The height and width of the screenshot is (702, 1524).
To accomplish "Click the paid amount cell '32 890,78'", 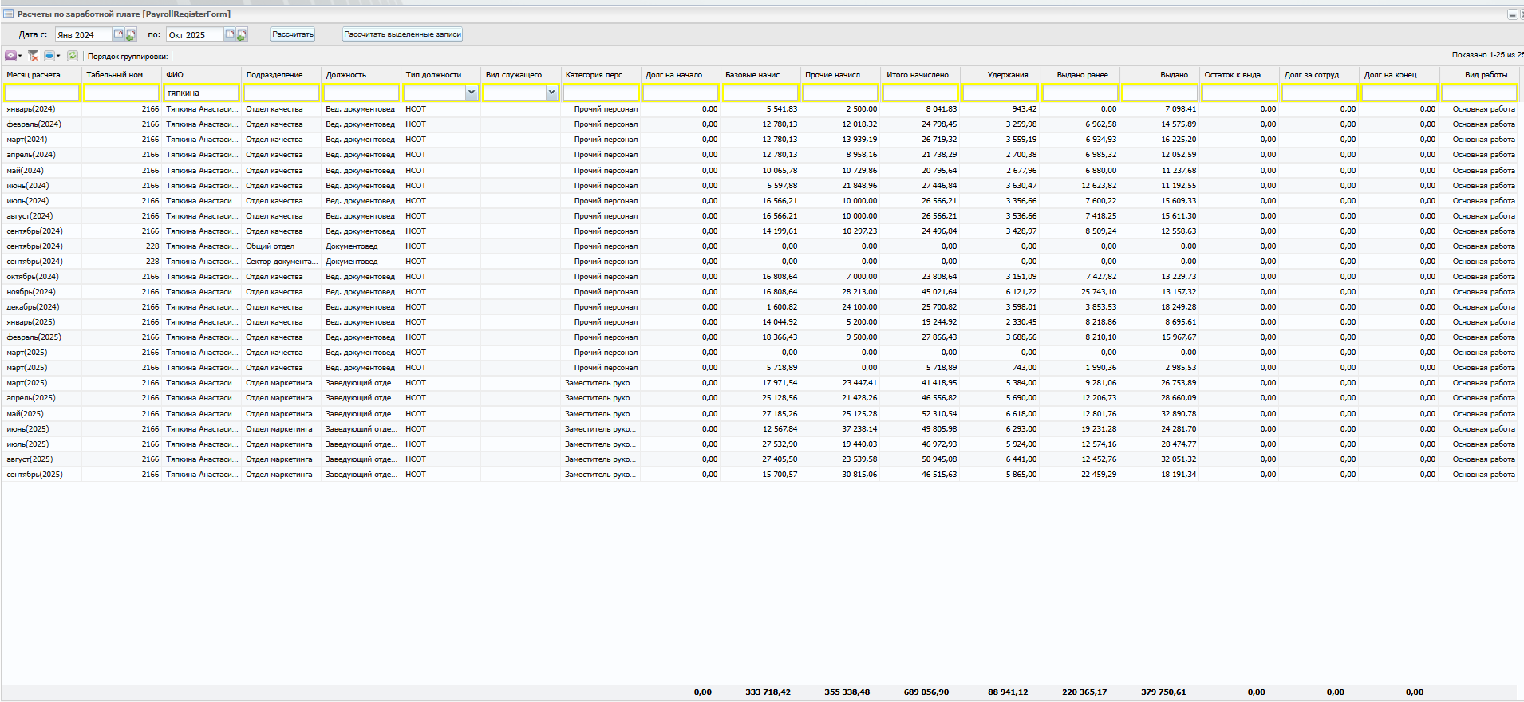I will [x=1160, y=414].
